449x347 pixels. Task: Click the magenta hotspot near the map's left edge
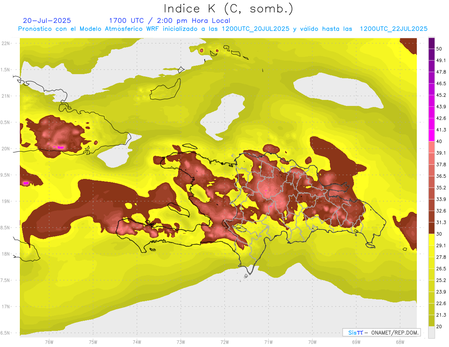pyautogui.click(x=26, y=183)
